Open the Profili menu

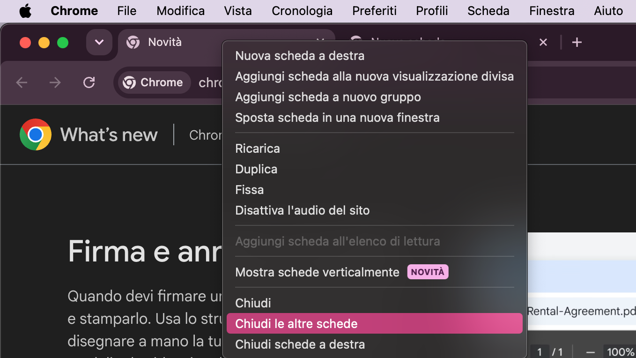coord(432,11)
